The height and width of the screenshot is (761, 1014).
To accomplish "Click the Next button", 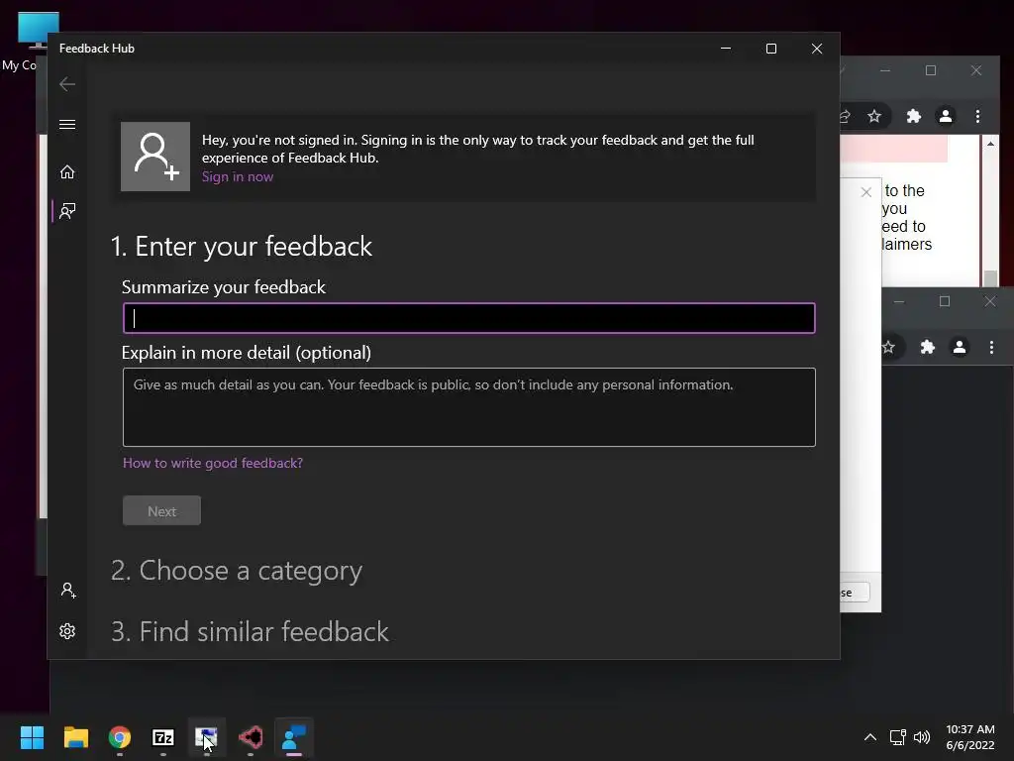I will pyautogui.click(x=161, y=511).
